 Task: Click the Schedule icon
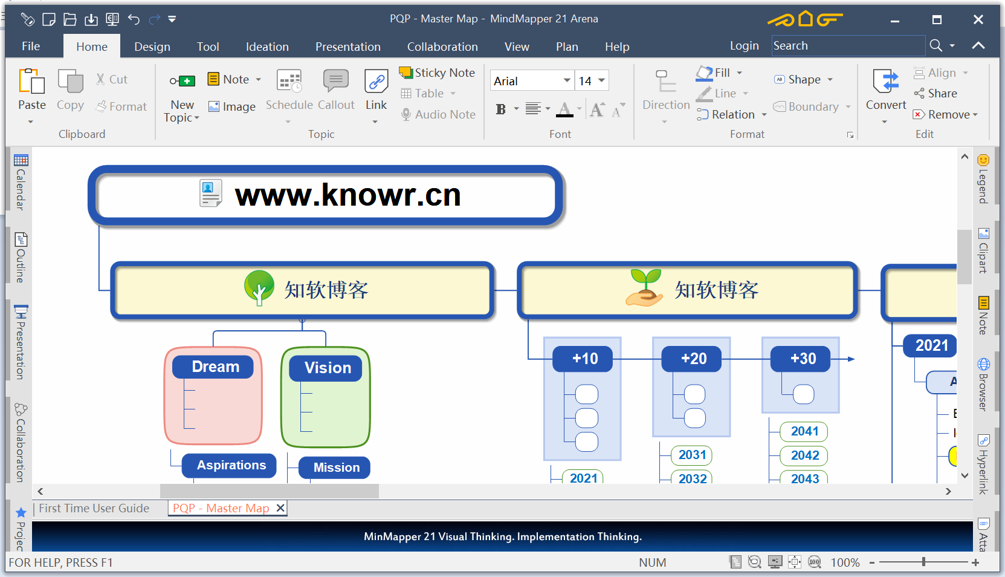[289, 82]
